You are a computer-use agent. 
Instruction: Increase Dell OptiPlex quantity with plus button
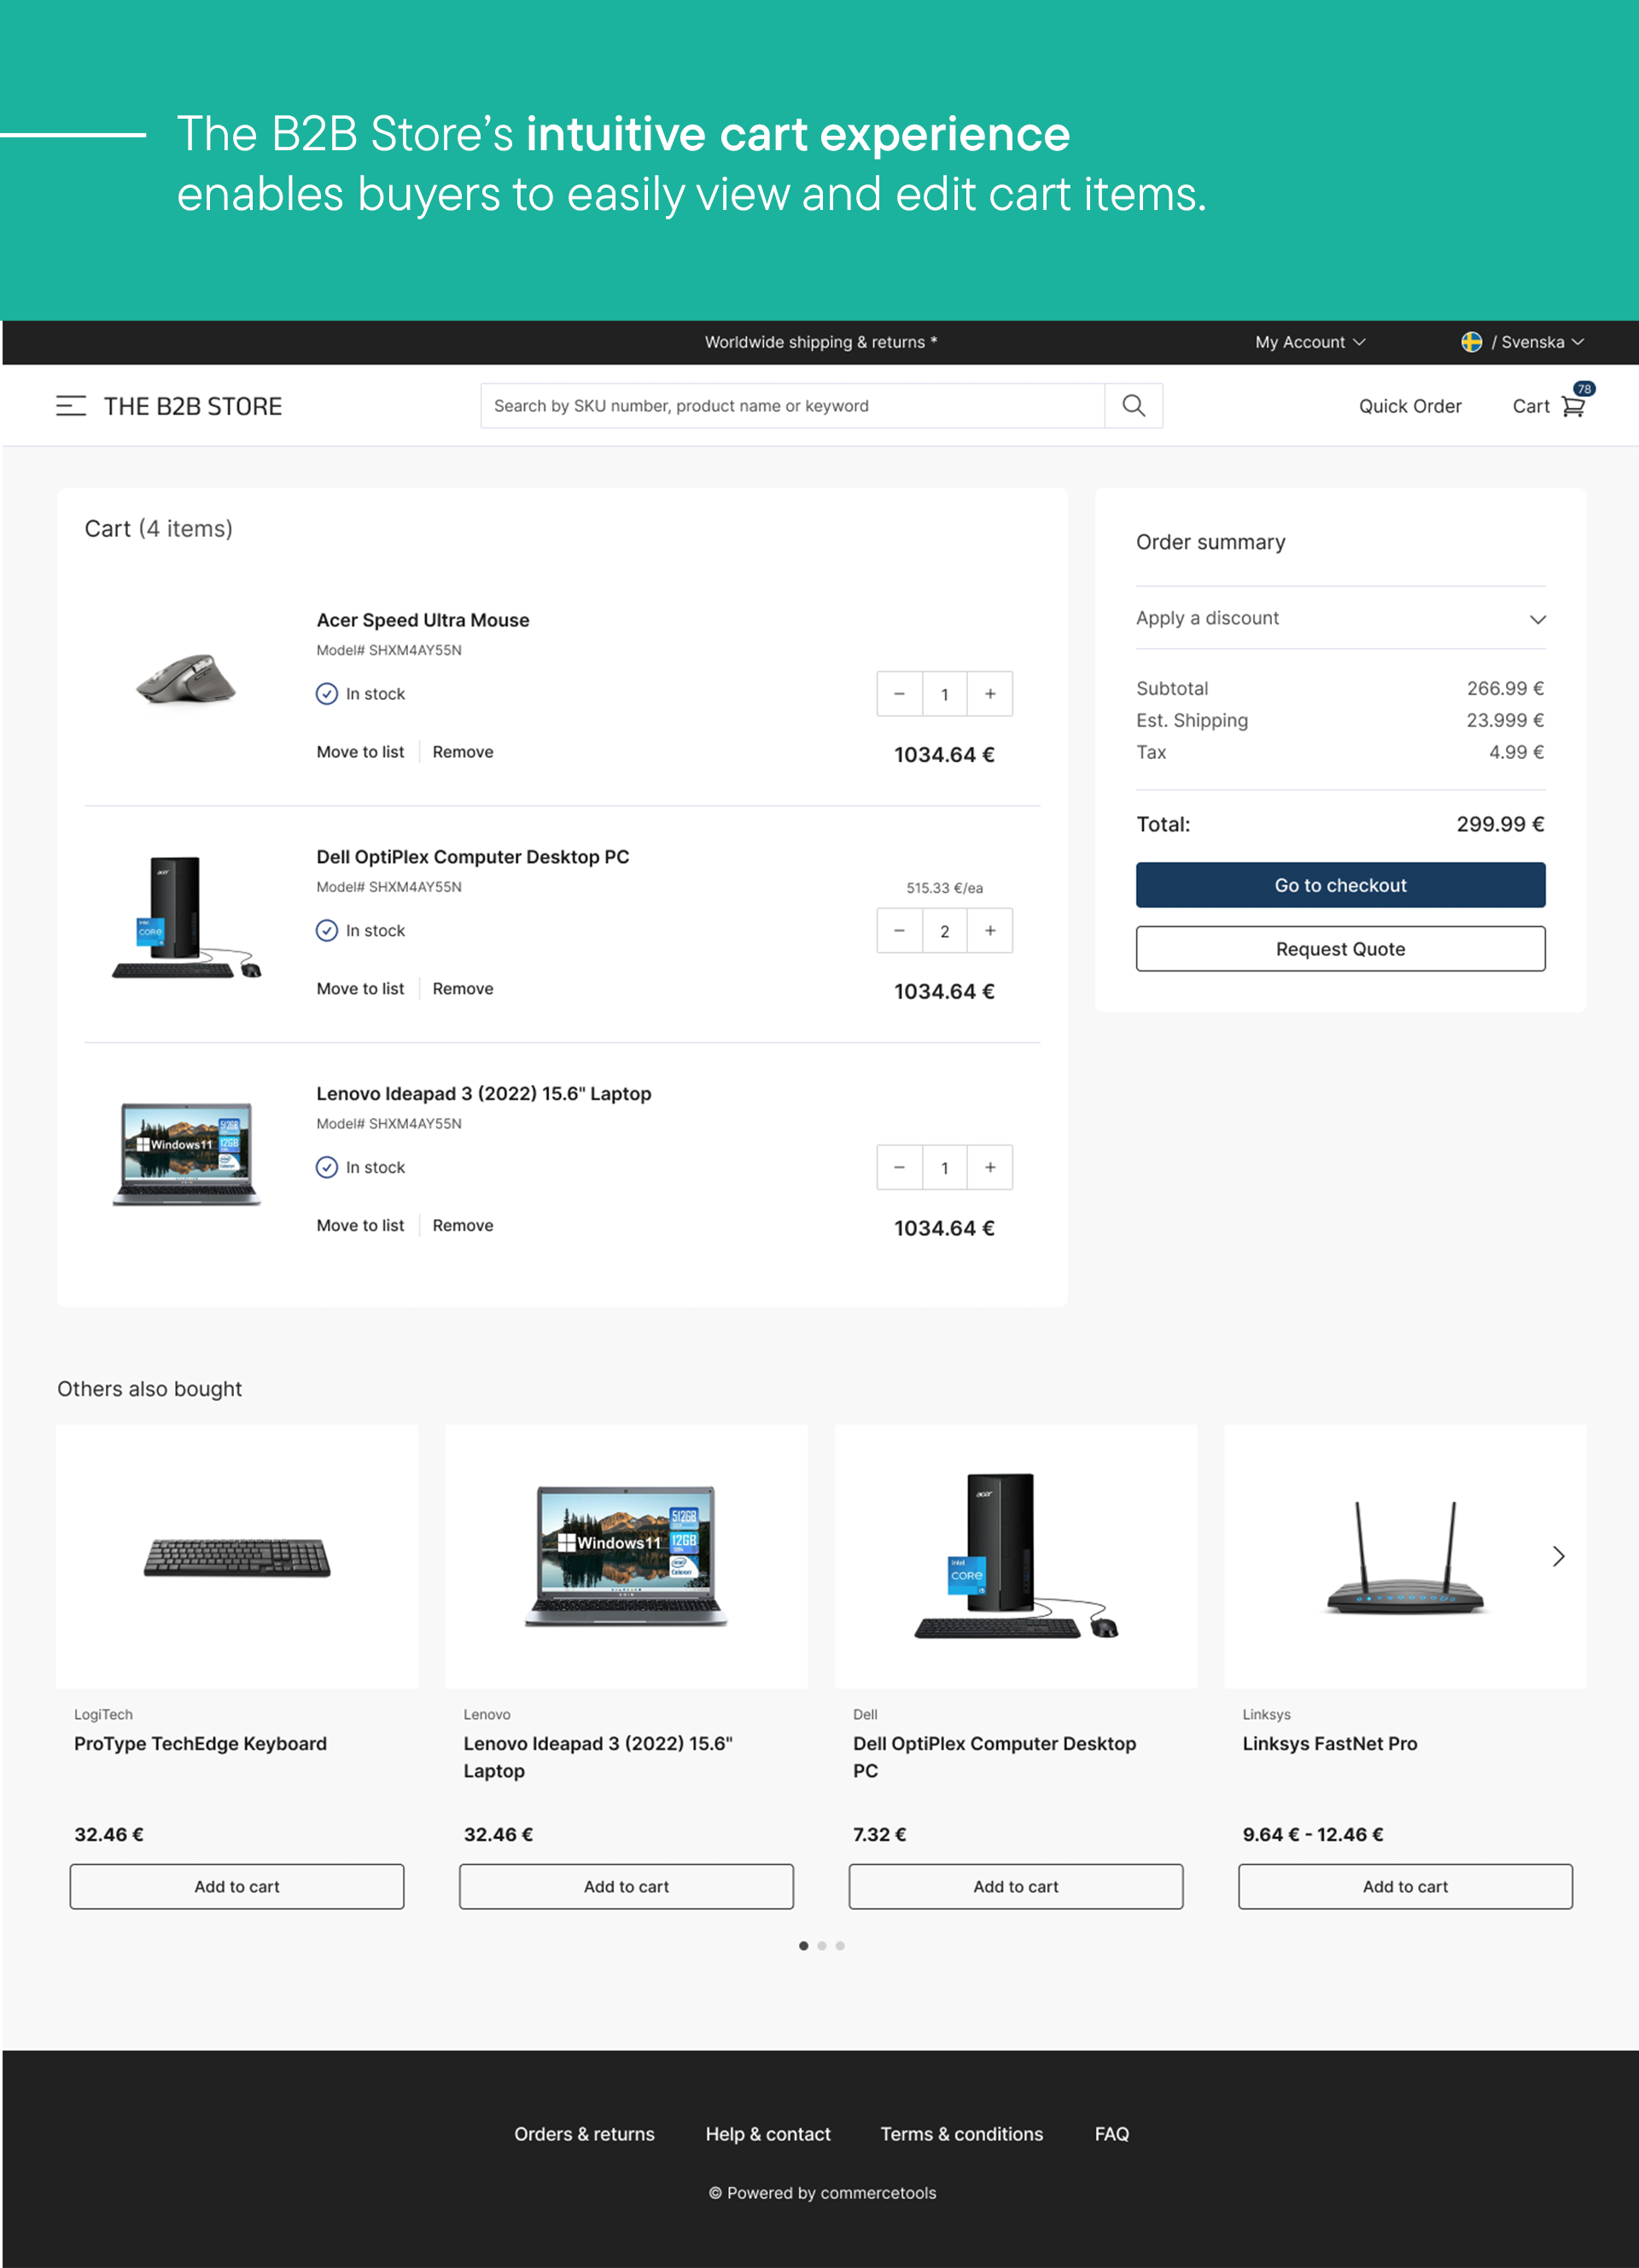[x=989, y=930]
